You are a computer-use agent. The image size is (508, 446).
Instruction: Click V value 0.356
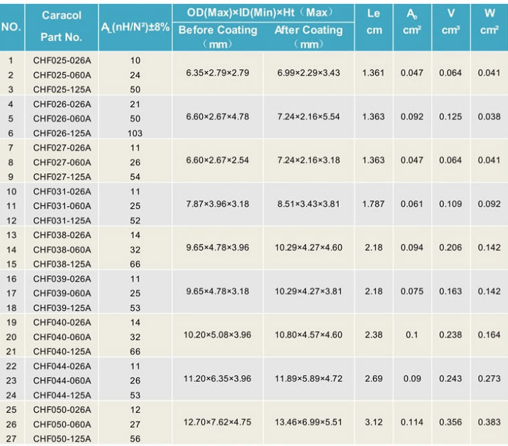[450, 423]
